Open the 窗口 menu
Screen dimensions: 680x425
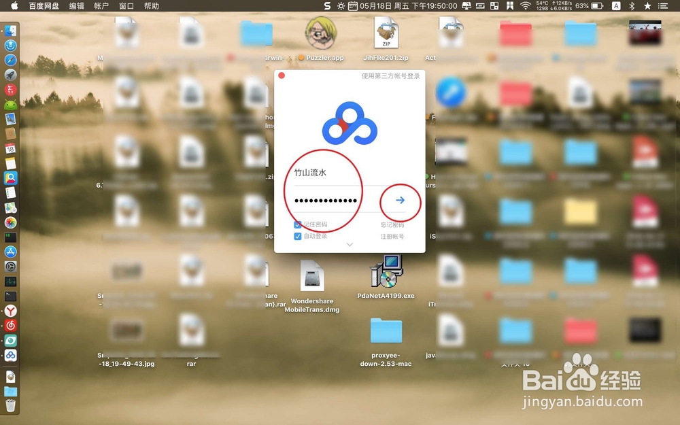point(126,6)
